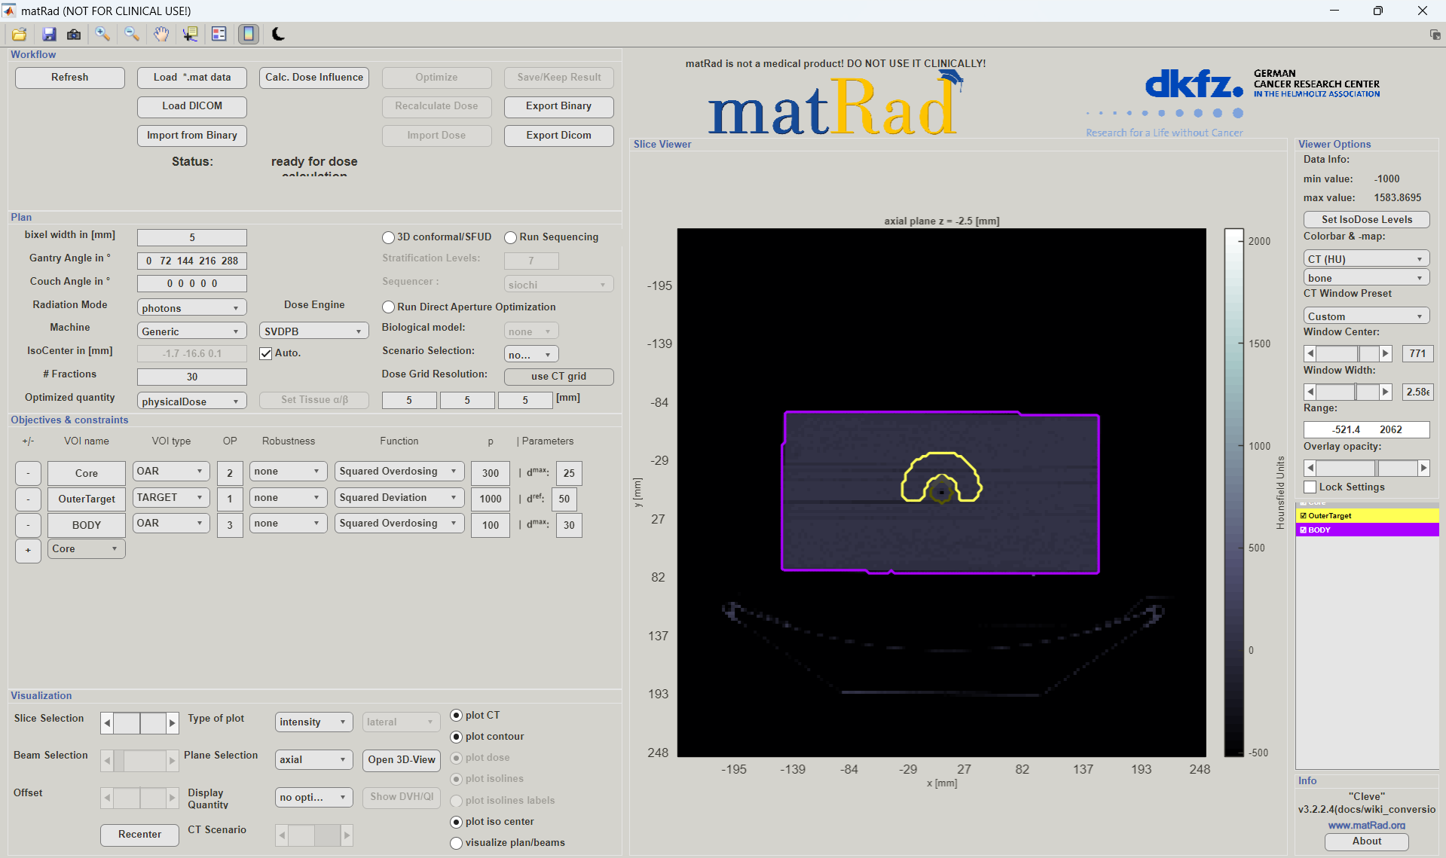Click the # Fractions input field
The height and width of the screenshot is (858, 1446).
(x=191, y=377)
